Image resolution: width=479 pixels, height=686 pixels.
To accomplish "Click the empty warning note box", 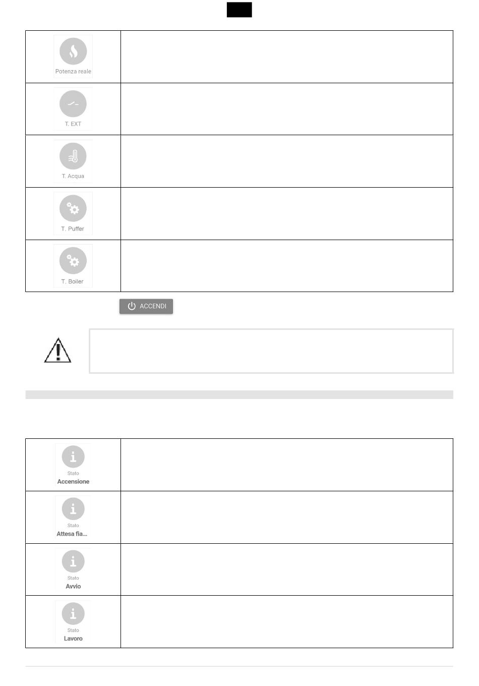I will click(x=271, y=351).
